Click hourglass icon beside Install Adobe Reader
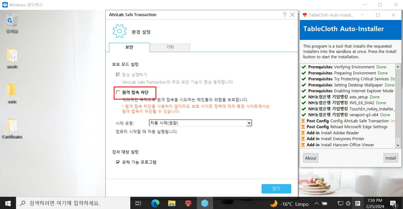This screenshot has height=209, width=403. click(303, 133)
